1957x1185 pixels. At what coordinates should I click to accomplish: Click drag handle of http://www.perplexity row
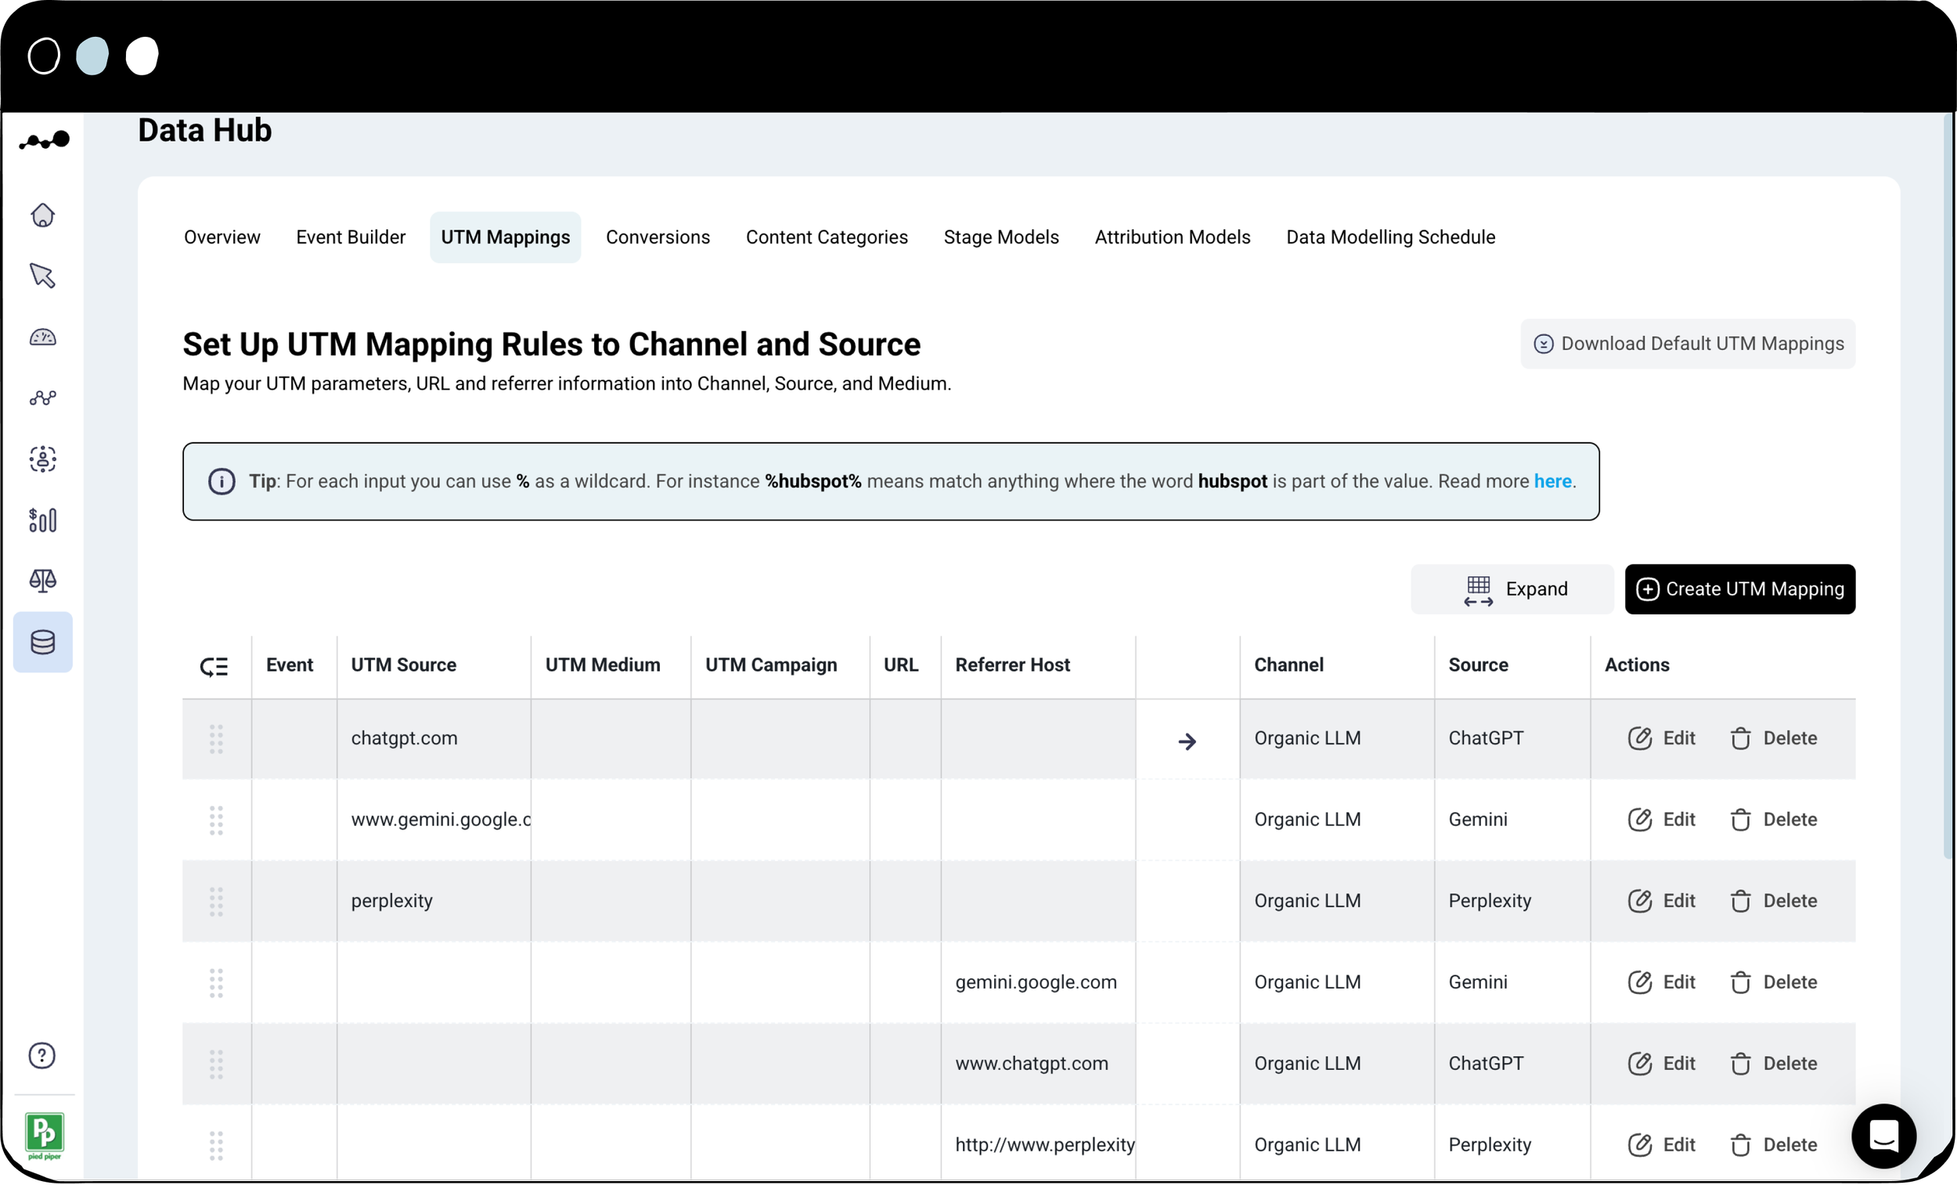216,1147
